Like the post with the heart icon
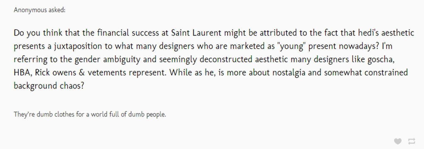The height and width of the screenshot is (149, 424). click(x=398, y=141)
